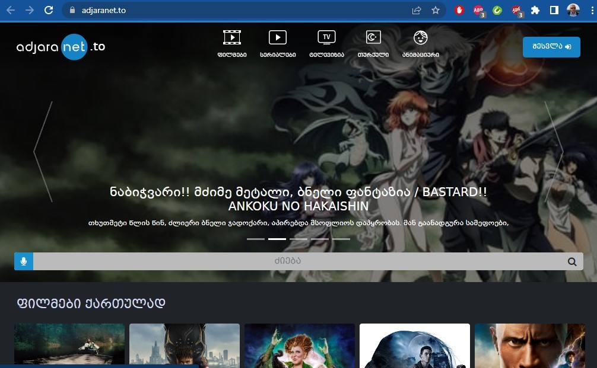The width and height of the screenshot is (597, 368).
Task: Reload the adjaranet.to page
Action: (x=48, y=10)
